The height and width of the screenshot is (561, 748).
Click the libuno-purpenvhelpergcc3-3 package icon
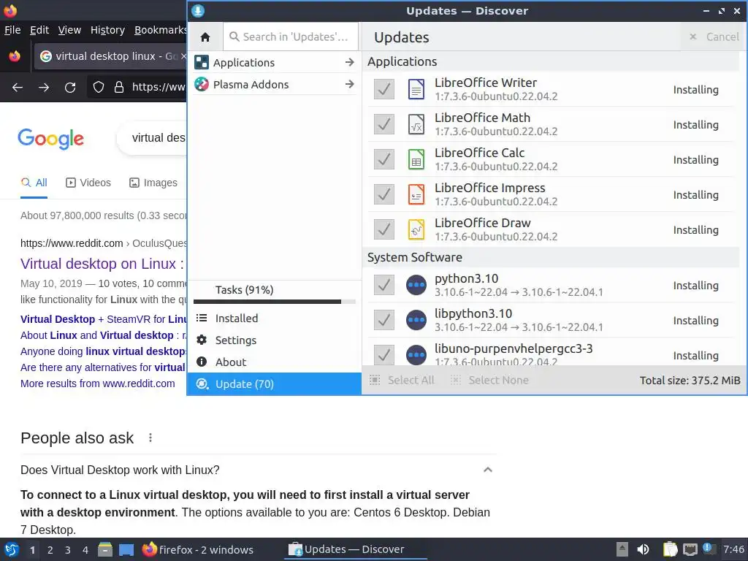click(416, 355)
